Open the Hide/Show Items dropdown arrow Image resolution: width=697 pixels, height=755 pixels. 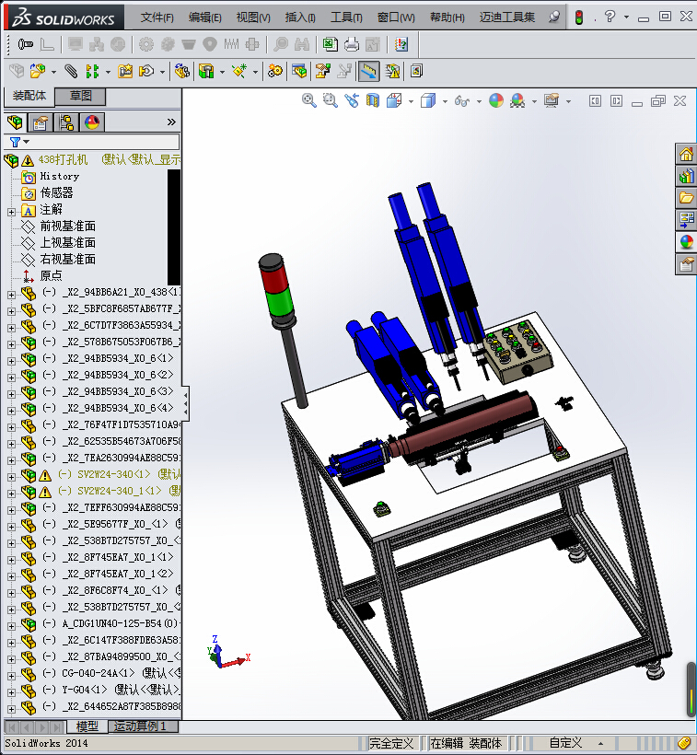[479, 101]
